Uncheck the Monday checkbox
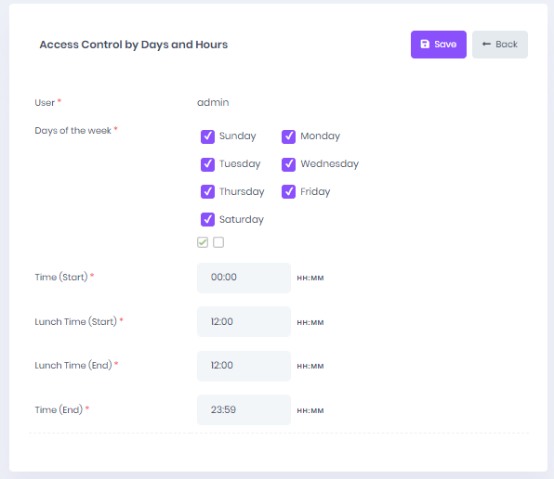This screenshot has width=554, height=479. [289, 136]
